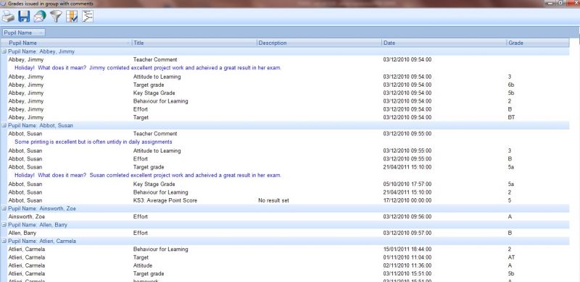
Task: Click 'No result set' description cell
Action: pyautogui.click(x=273, y=200)
